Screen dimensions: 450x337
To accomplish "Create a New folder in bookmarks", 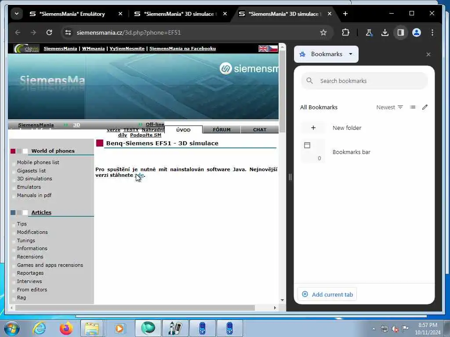I will pyautogui.click(x=364, y=128).
